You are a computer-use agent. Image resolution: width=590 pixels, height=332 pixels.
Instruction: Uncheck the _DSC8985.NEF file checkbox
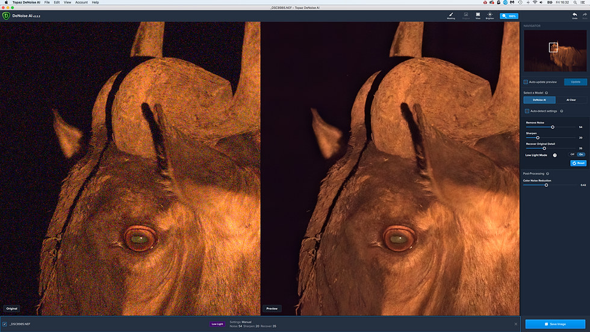5,324
